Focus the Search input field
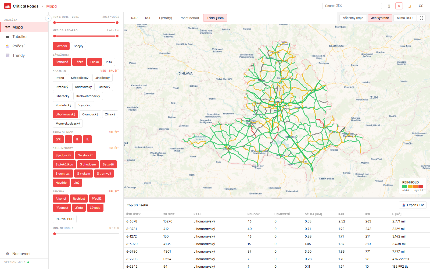The width and height of the screenshot is (430, 269). tap(352, 6)
